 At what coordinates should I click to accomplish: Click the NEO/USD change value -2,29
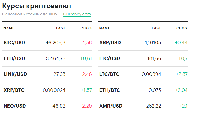pyautogui.click(x=86, y=106)
